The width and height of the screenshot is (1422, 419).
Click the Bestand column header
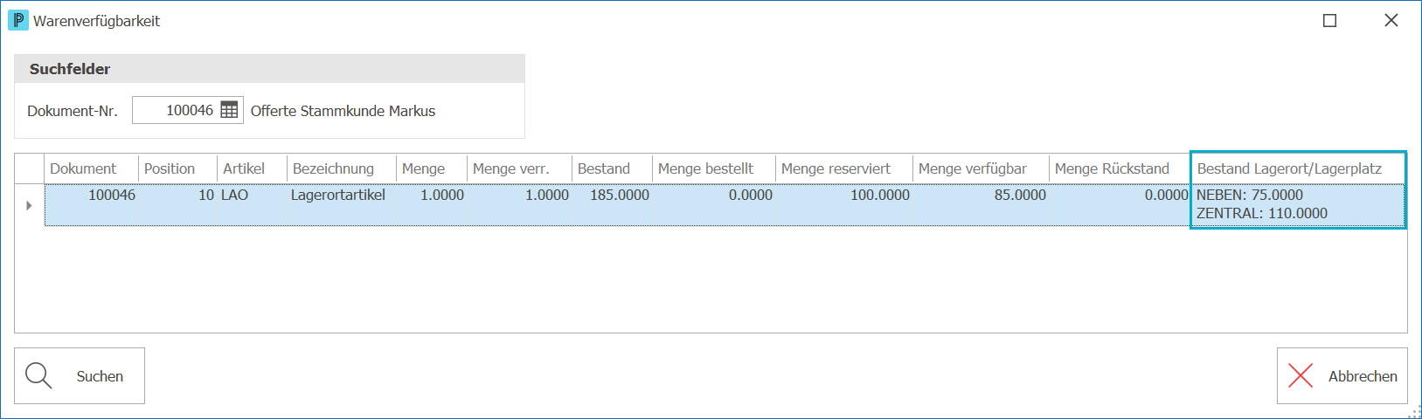(613, 168)
